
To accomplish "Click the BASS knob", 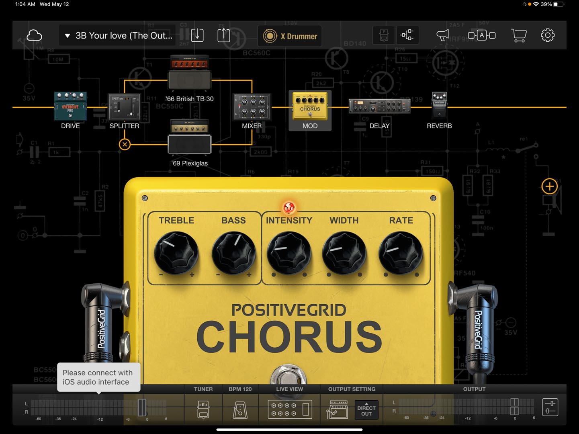I will click(233, 253).
